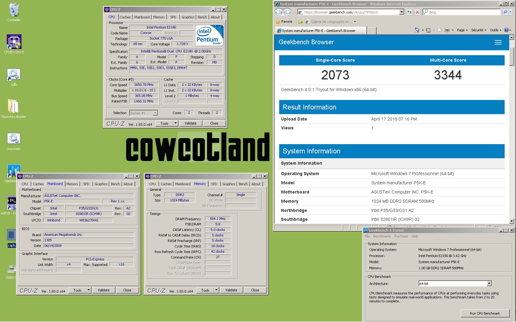Click the Bing search magnifier button
Viewport: 516px width, 322px height.
[505, 12]
